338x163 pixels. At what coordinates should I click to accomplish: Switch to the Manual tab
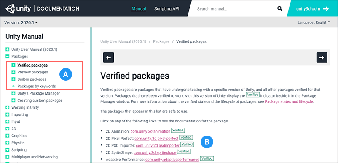pyautogui.click(x=139, y=9)
